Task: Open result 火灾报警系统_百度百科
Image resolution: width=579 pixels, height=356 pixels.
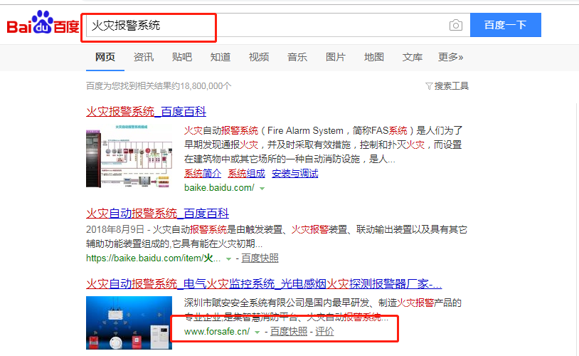Action: click(x=147, y=111)
